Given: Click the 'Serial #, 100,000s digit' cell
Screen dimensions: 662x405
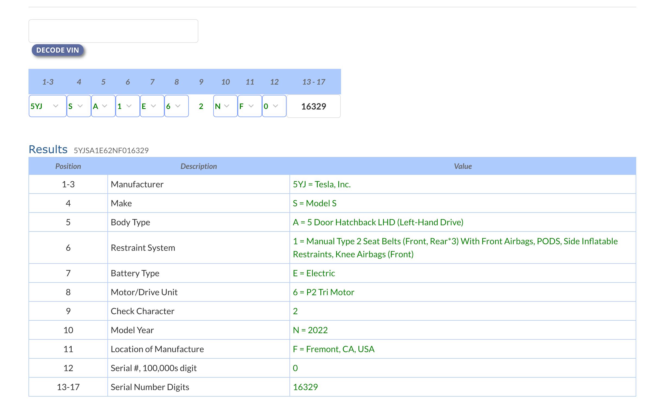Looking at the screenshot, I should [199, 368].
